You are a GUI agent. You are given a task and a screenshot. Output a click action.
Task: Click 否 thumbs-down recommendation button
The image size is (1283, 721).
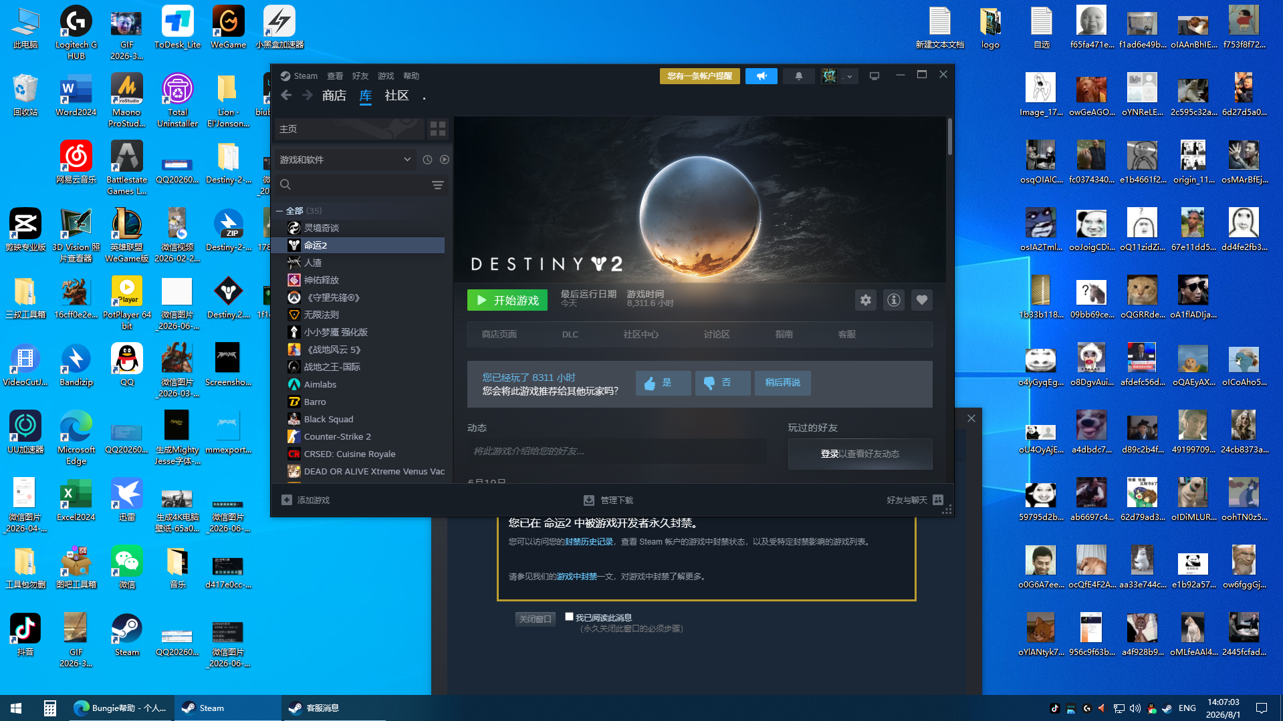point(723,383)
